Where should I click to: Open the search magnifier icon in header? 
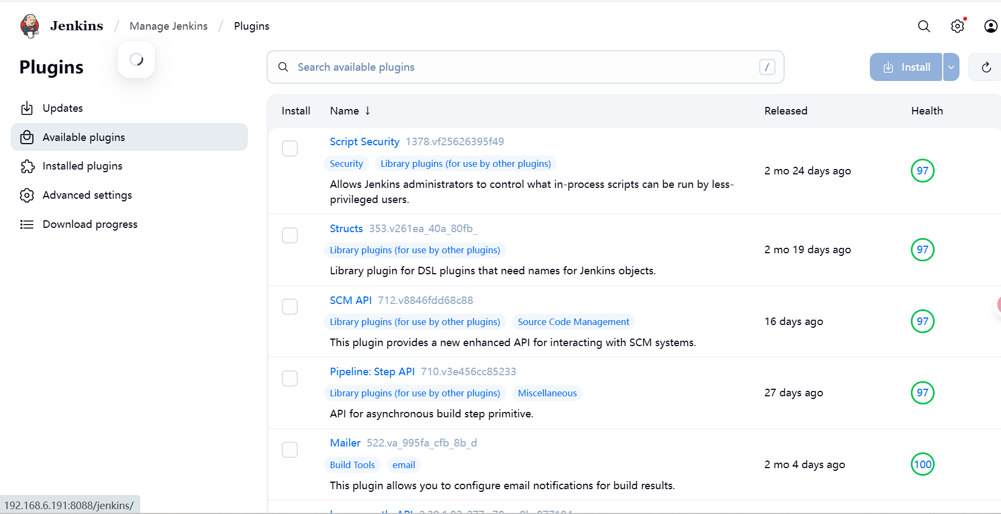coord(924,26)
